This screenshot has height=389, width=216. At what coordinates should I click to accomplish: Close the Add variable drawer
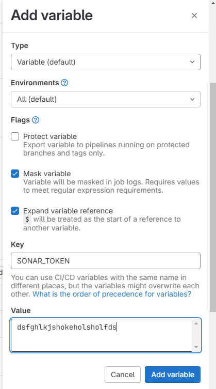(194, 15)
